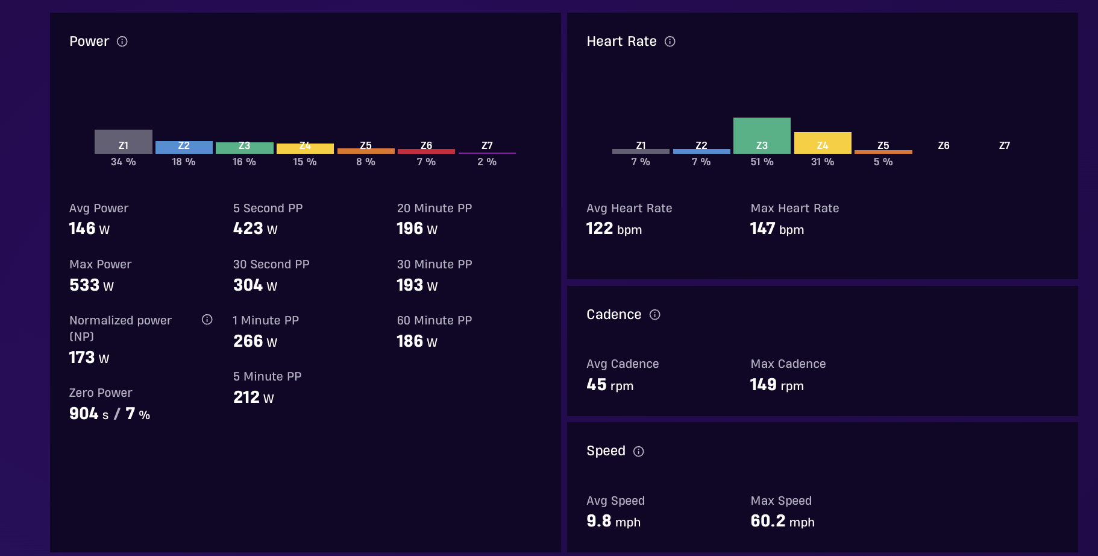Select the Heart Rate Z4 yellow bar
Image resolution: width=1098 pixels, height=556 pixels.
coord(823,143)
